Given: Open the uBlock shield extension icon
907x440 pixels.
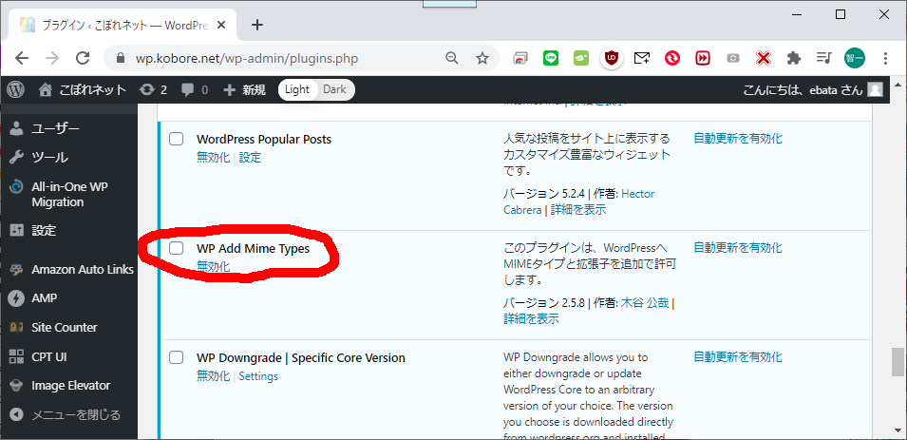Looking at the screenshot, I should click(x=612, y=58).
